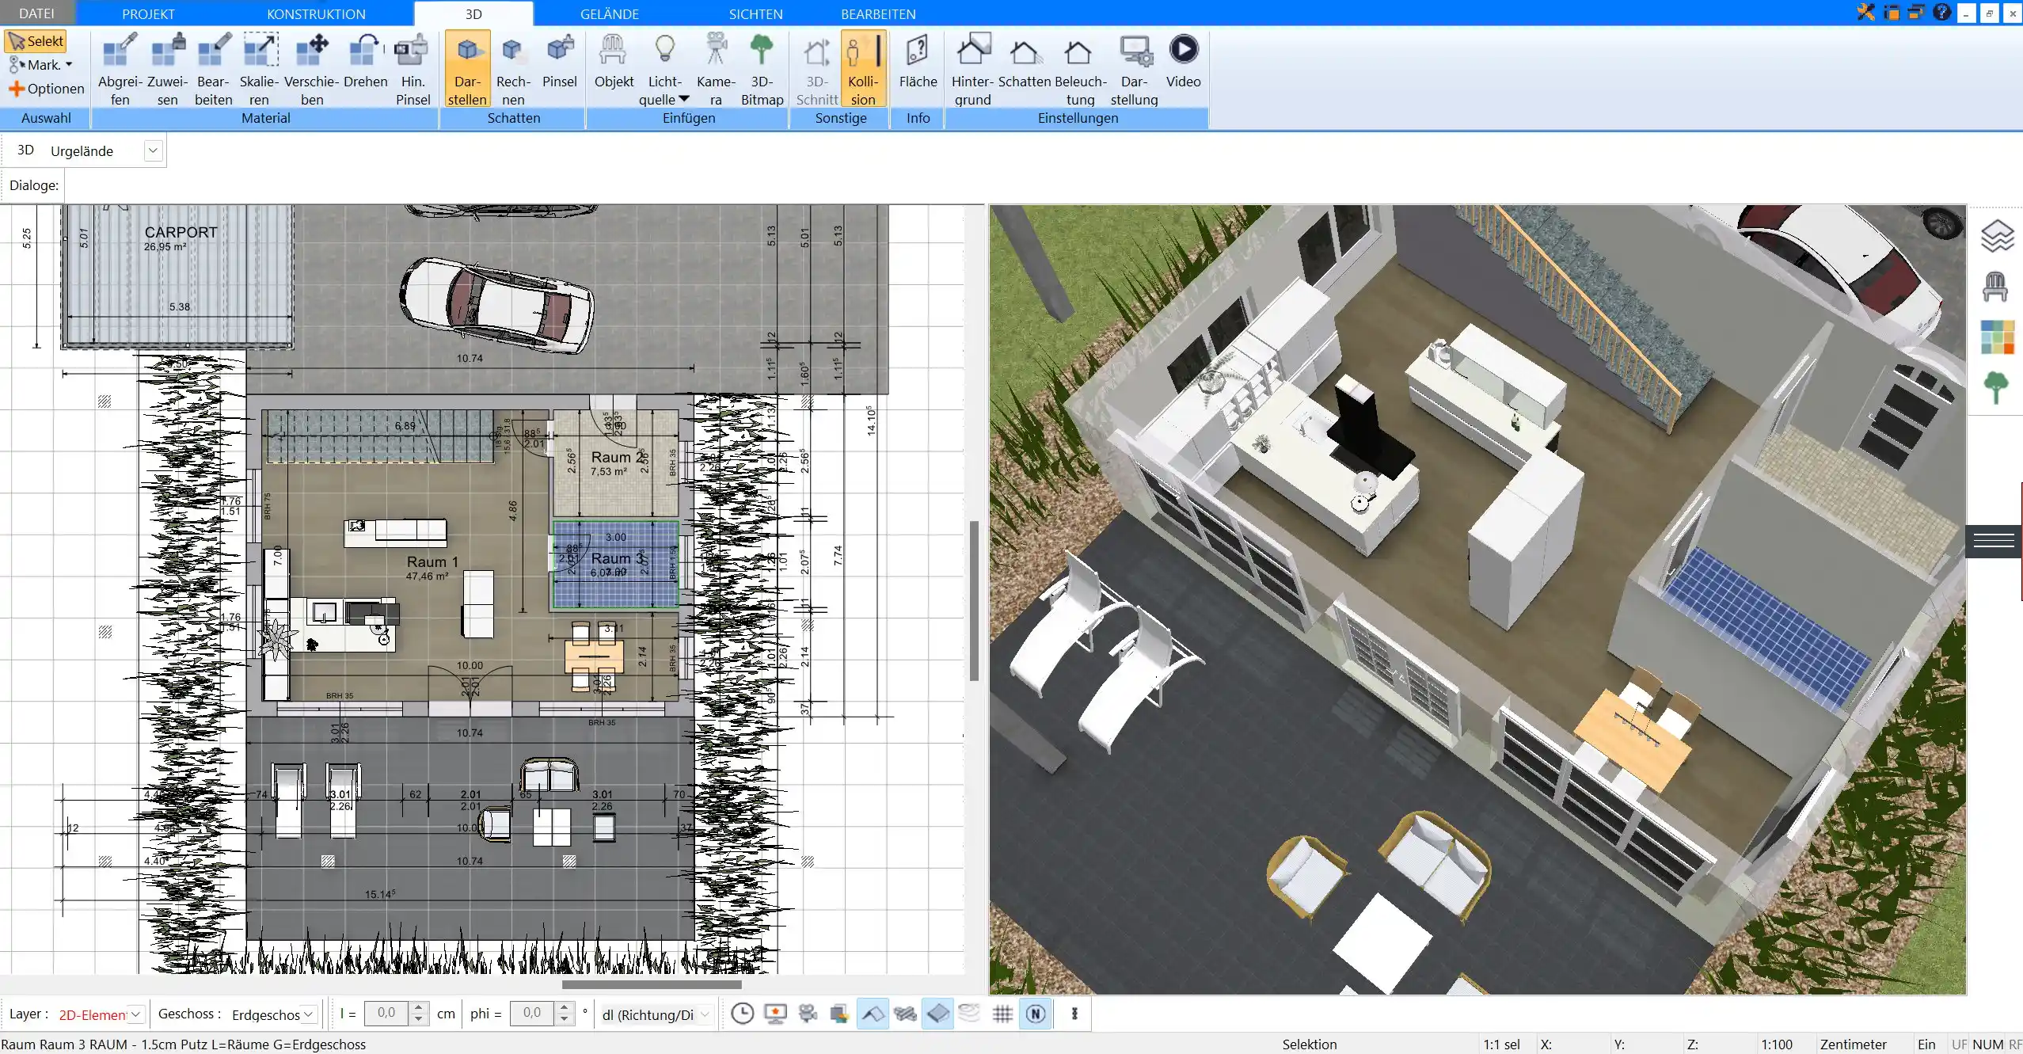Activate the Verschieben material tool
The image size is (2023, 1054).
(312, 69)
